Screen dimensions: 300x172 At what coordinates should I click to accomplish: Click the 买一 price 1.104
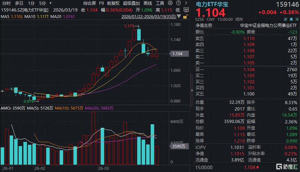(249, 70)
